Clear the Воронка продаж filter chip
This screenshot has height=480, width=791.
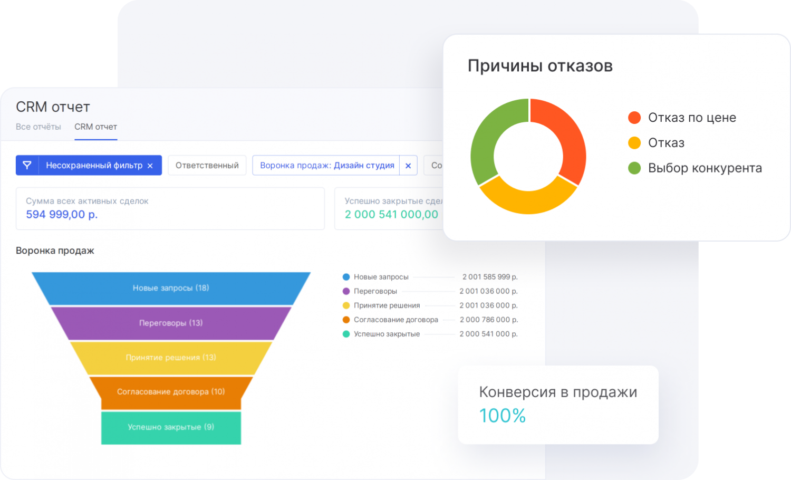(x=408, y=166)
